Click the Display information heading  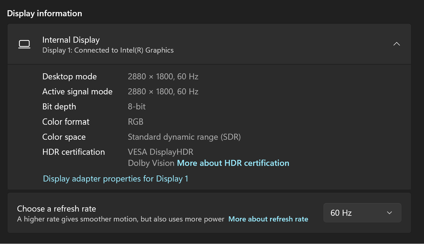click(44, 14)
